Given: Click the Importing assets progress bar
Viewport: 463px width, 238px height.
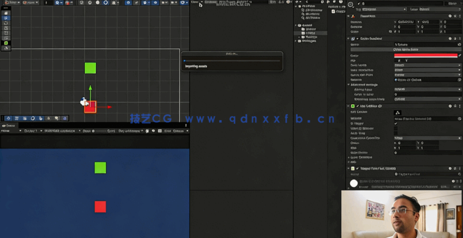Looking at the screenshot, I should tap(232, 61).
